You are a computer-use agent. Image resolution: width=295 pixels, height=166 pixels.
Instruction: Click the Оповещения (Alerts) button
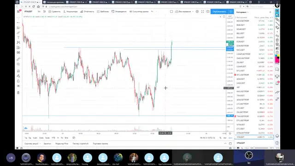[119, 12]
